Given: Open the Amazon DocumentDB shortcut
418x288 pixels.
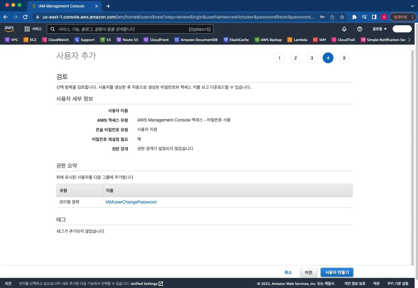Looking at the screenshot, I should tap(196, 40).
